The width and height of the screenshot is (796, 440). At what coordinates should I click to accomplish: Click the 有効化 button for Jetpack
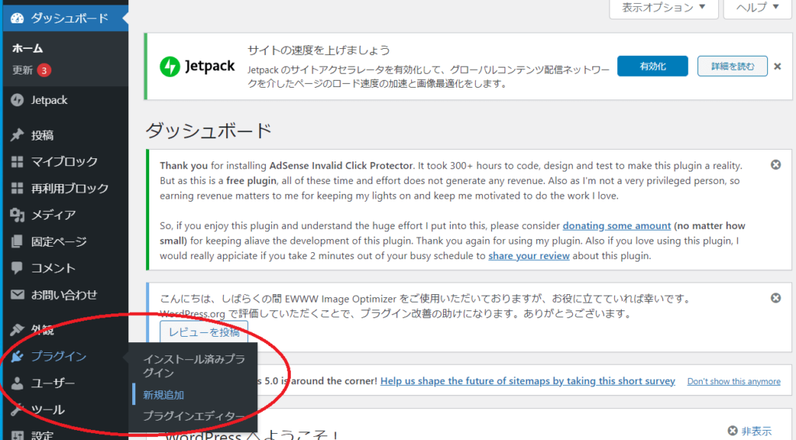tap(652, 67)
